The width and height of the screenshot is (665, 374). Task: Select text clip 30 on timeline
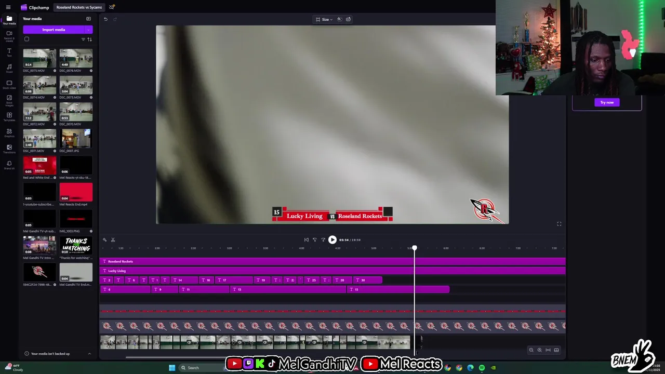pos(368,280)
